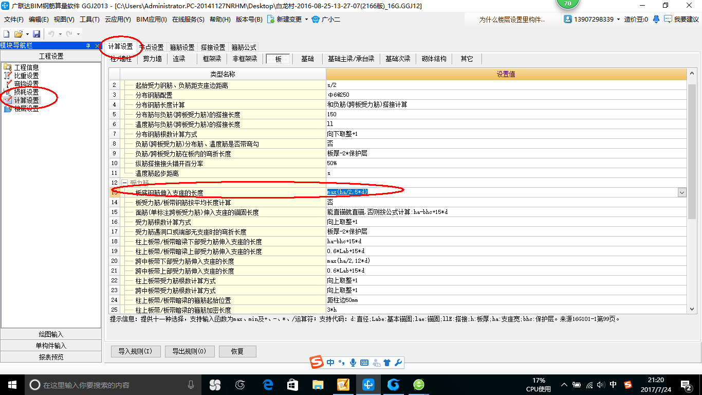This screenshot has width=702, height=395.
Task: Open the Windows Store taskbar icon
Action: (293, 385)
